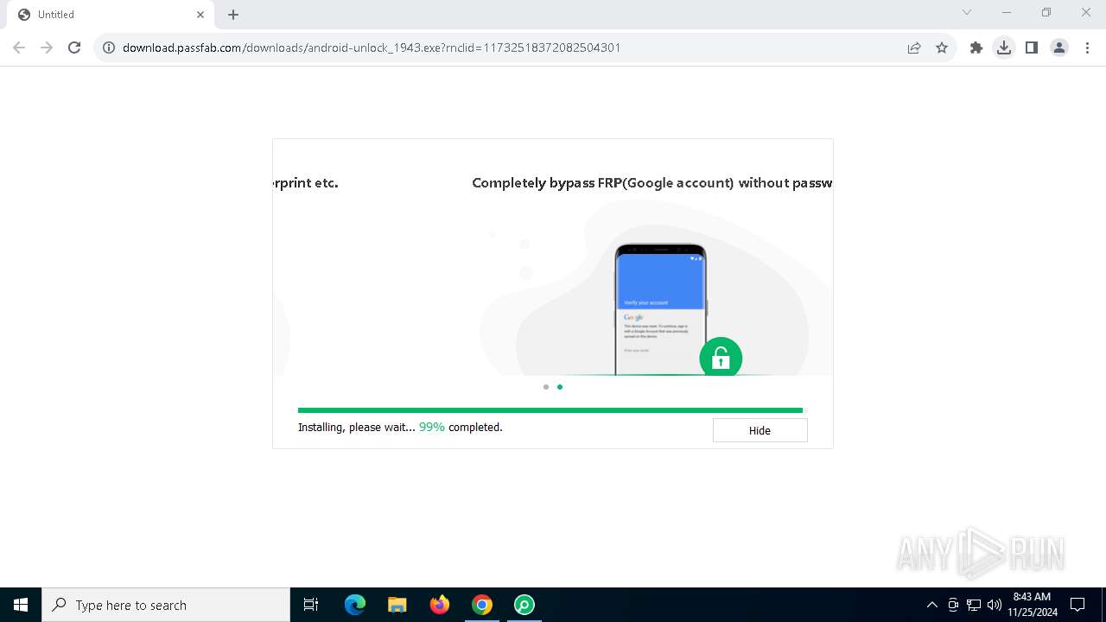1106x622 pixels.
Task: Go back to the previous page
Action: pyautogui.click(x=19, y=48)
